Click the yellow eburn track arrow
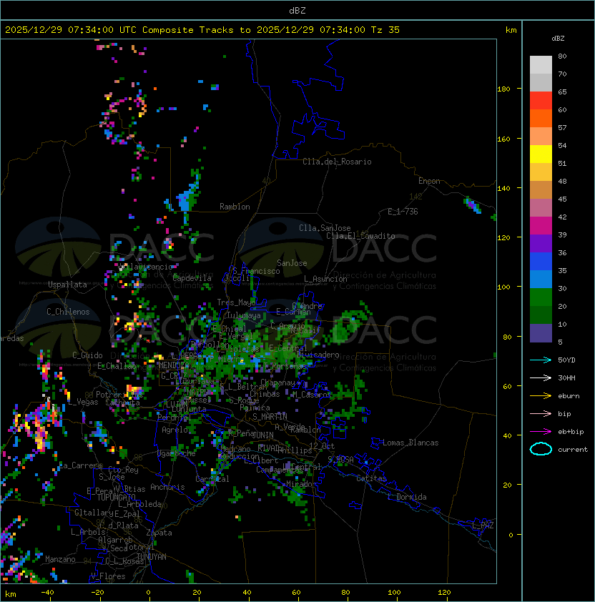Viewport: 595px width, 602px height. pyautogui.click(x=541, y=396)
